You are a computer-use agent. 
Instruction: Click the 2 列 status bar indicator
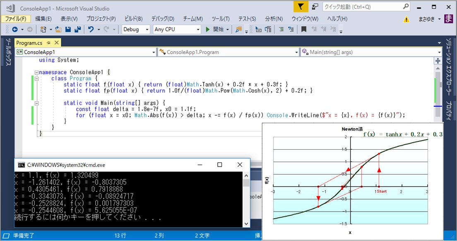pyautogui.click(x=159, y=236)
